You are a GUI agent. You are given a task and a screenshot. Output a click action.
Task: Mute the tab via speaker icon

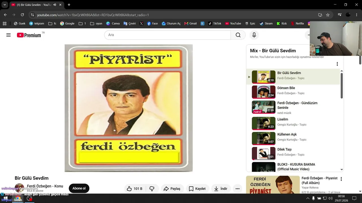coord(55,5)
